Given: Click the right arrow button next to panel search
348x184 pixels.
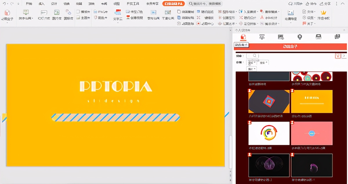Looking at the screenshot, I should [344, 56].
